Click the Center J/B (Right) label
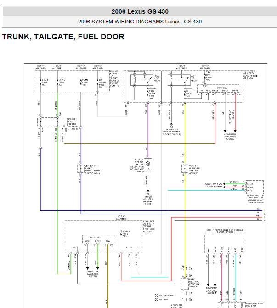 (x=92, y=170)
